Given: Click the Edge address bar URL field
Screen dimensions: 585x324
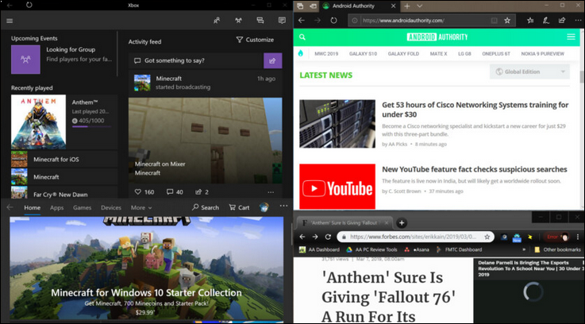Looking at the screenshot, I should pyautogui.click(x=421, y=20).
